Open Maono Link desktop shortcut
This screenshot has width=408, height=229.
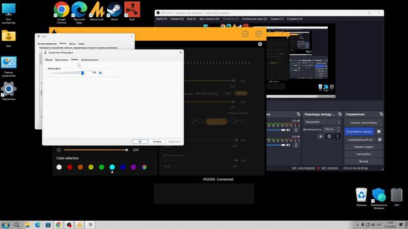[97, 11]
